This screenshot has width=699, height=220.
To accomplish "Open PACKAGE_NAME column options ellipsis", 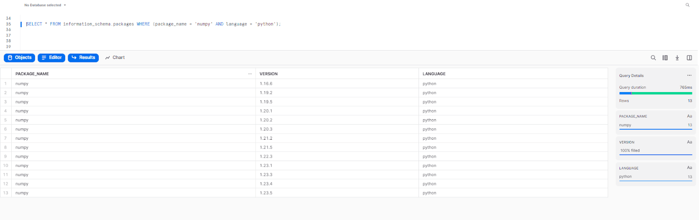I will tap(250, 74).
